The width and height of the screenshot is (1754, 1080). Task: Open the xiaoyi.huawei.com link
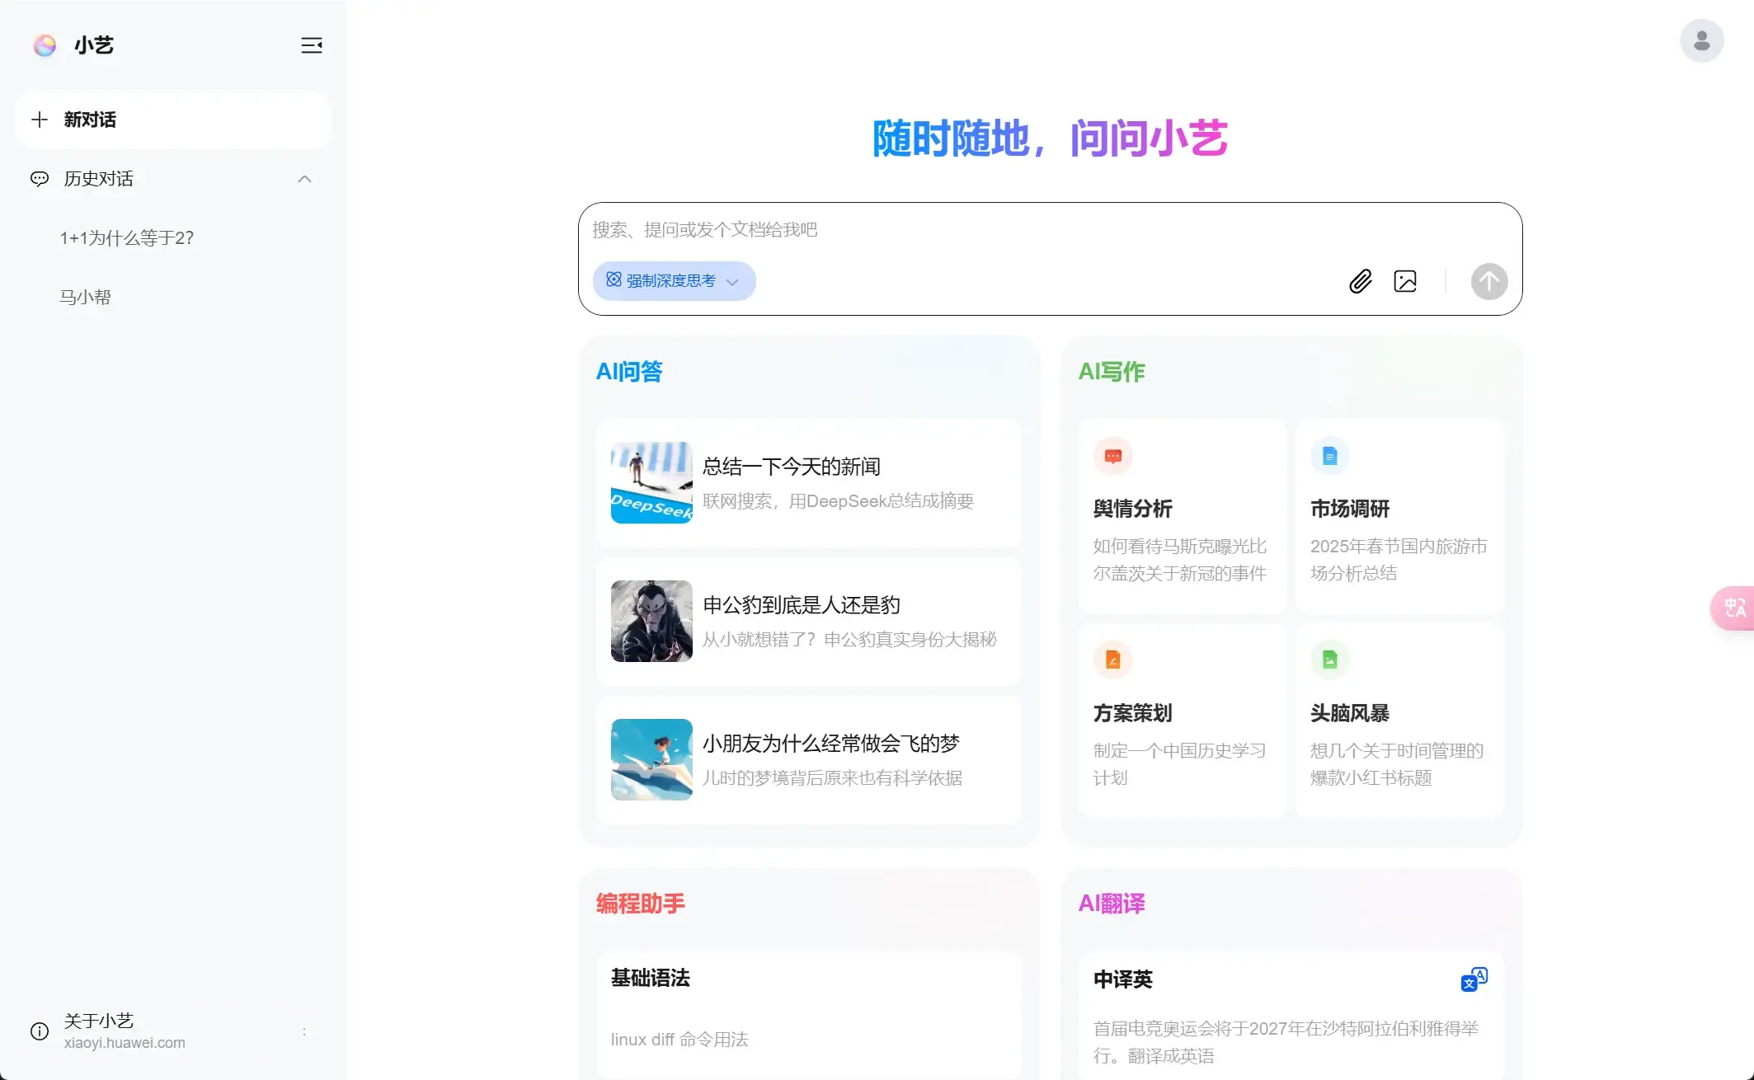tap(125, 1043)
